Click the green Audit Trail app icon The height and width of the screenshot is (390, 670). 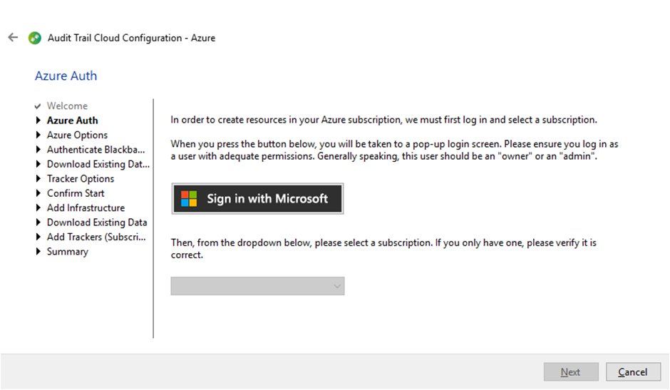(35, 38)
